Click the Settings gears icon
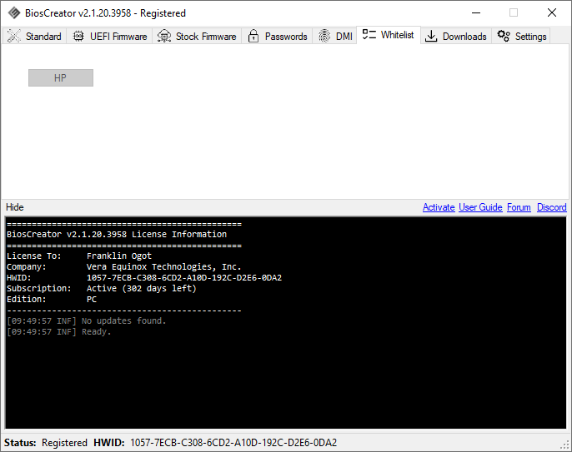Image resolution: width=572 pixels, height=452 pixels. click(504, 36)
